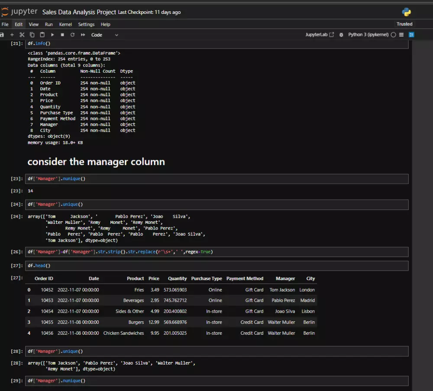Open the Code cell type dropdown
The height and width of the screenshot is (391, 433).
[104, 35]
